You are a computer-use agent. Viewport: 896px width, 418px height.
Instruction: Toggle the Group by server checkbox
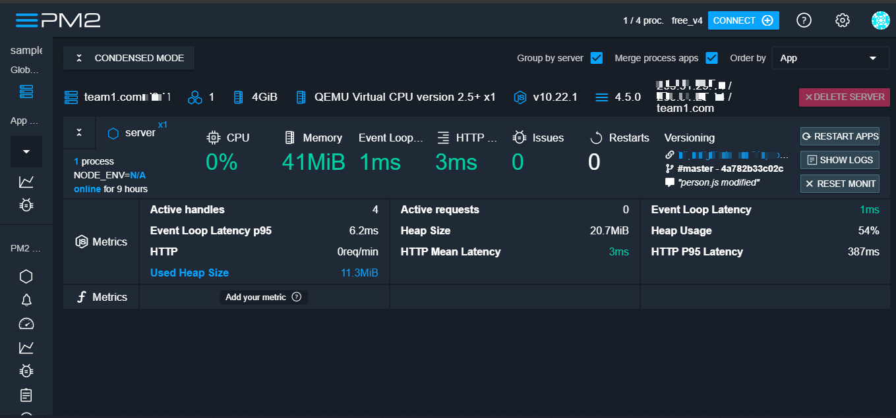pos(597,58)
